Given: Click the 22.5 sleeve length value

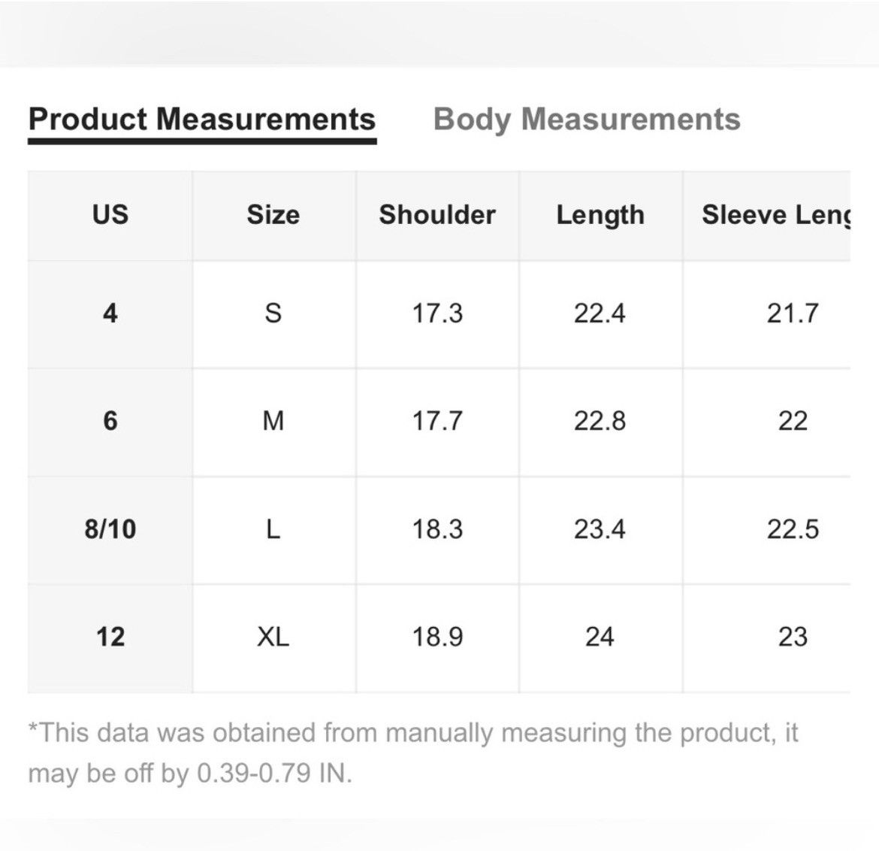Looking at the screenshot, I should (x=793, y=529).
